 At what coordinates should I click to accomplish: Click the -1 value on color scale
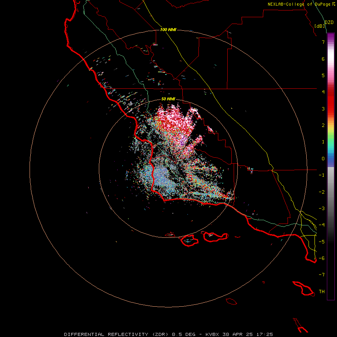[322, 175]
